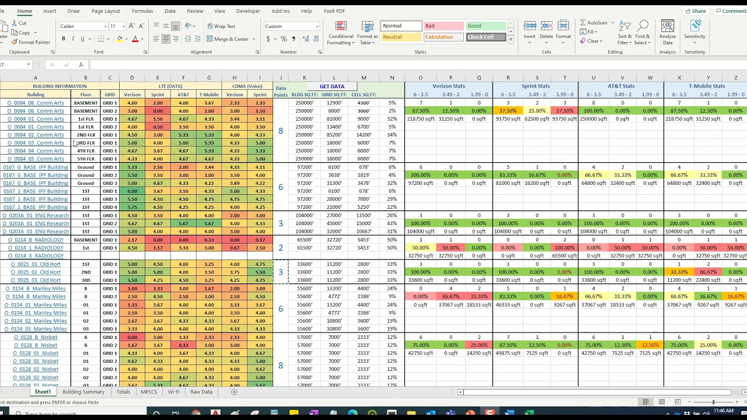
Task: Open Format as Table gallery
Action: tap(368, 33)
